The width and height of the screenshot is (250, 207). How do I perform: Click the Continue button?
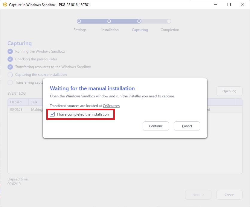coord(156,126)
